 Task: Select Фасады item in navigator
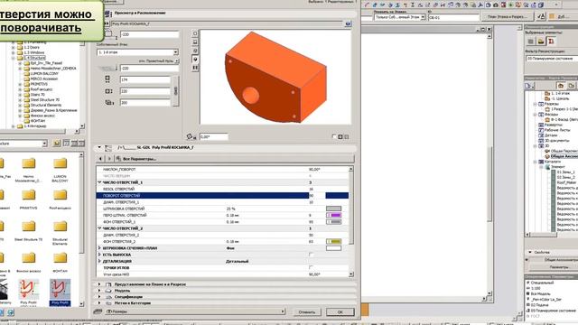point(551,115)
